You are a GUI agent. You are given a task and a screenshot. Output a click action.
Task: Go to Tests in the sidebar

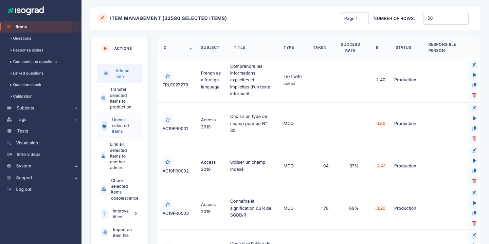click(x=23, y=131)
